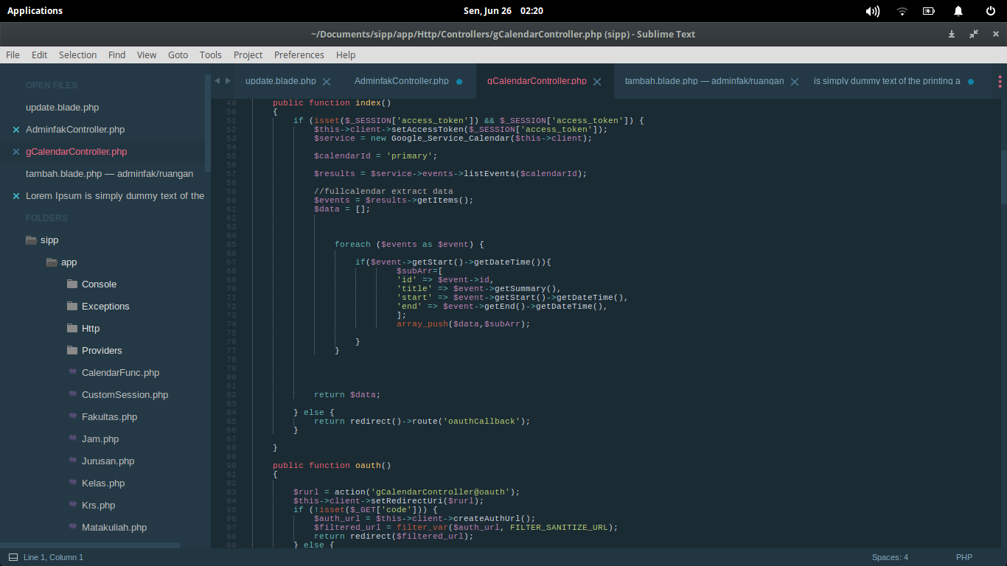The image size is (1007, 566).
Task: Open the Help menu
Action: click(x=346, y=55)
